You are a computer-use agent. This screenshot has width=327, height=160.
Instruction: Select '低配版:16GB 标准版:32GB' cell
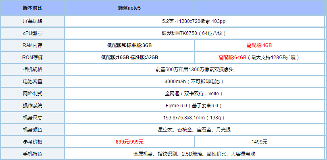[x=129, y=57]
